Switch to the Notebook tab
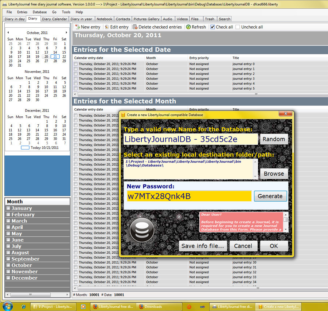Screen dimensions: 328x311 pos(104,19)
